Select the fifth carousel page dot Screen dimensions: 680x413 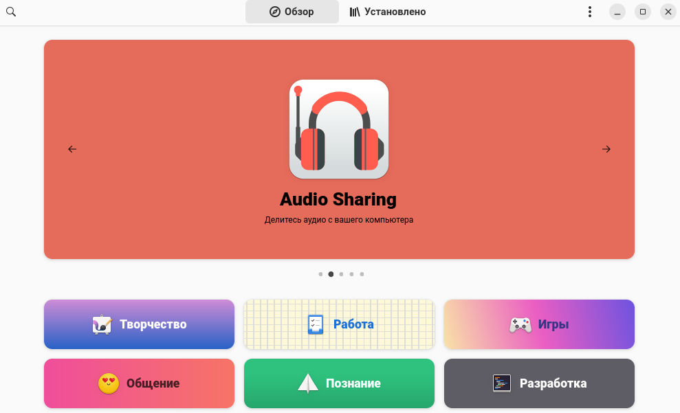[x=362, y=274]
